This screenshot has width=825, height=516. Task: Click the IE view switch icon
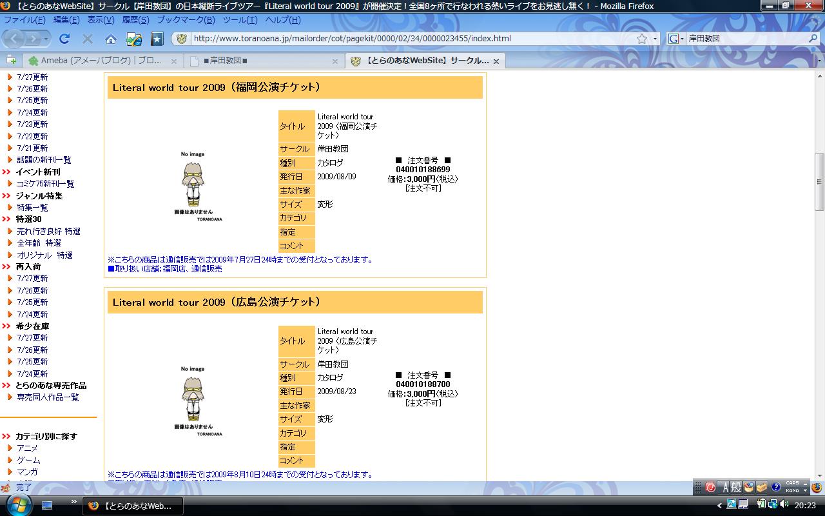[x=134, y=39]
